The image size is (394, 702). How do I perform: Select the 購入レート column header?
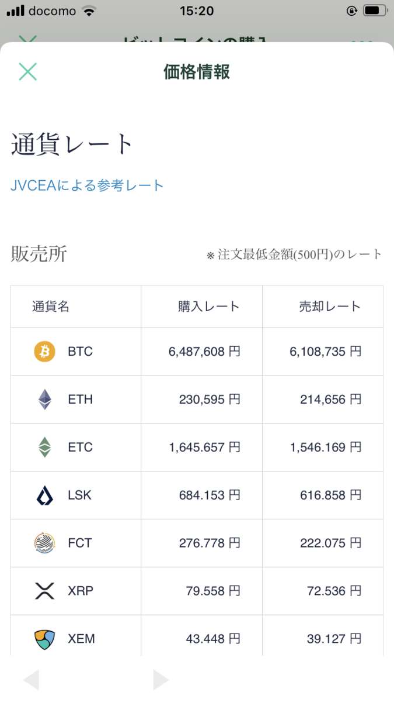click(209, 307)
